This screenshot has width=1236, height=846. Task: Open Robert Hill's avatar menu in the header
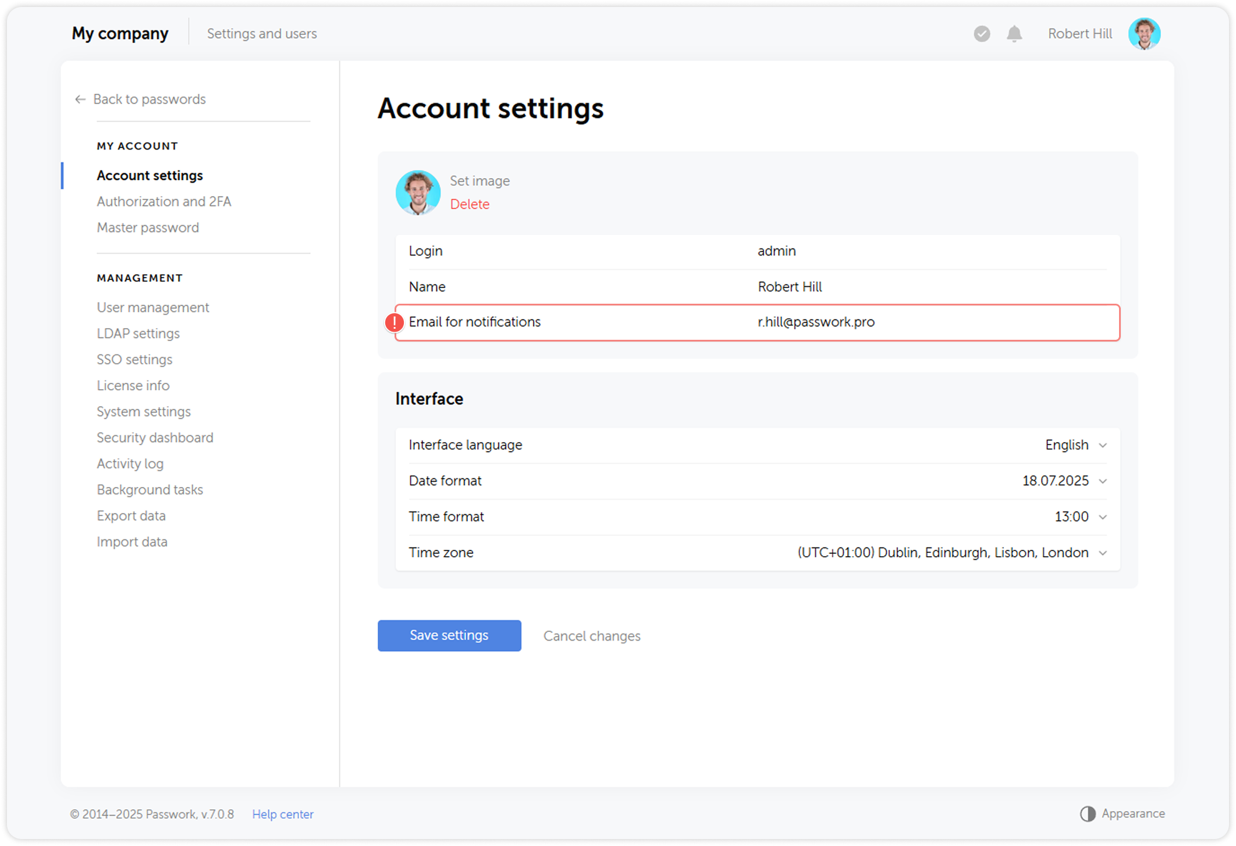[1144, 33]
